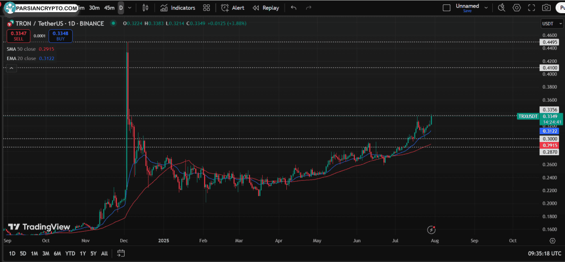Set the 6M date range
The image size is (565, 262).
click(57, 253)
